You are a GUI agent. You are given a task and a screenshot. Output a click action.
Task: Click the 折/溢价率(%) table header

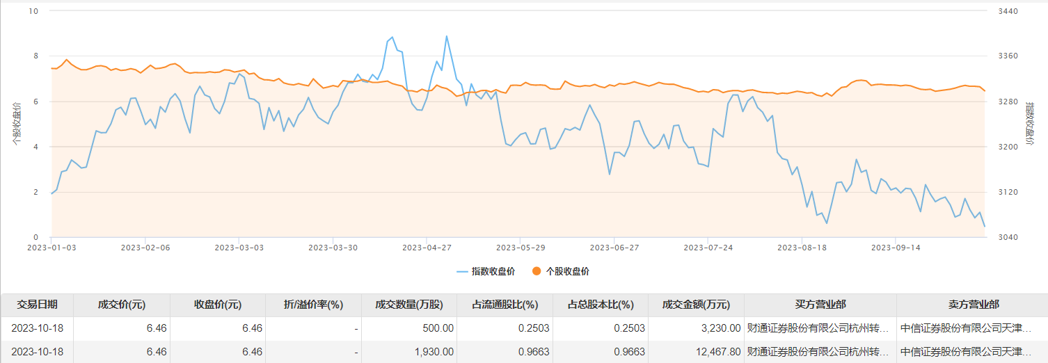pyautogui.click(x=313, y=305)
